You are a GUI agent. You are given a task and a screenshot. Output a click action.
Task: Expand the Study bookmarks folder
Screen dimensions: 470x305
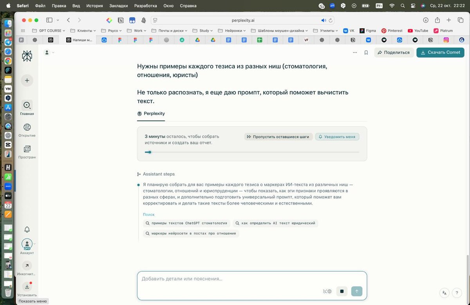tap(202, 30)
